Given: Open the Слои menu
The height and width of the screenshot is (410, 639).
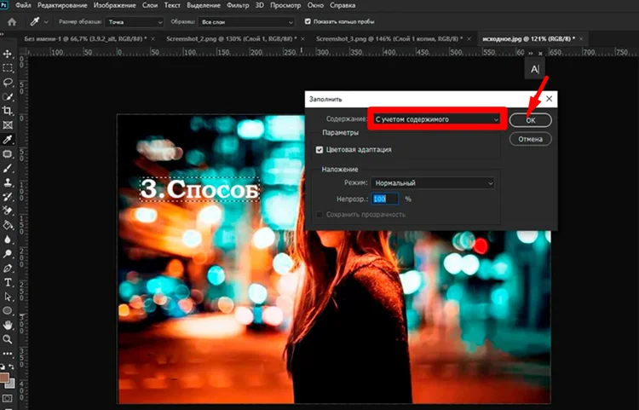Looking at the screenshot, I should (150, 5).
